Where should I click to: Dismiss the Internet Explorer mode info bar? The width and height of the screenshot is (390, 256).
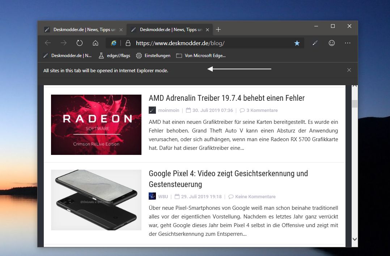pos(349,70)
